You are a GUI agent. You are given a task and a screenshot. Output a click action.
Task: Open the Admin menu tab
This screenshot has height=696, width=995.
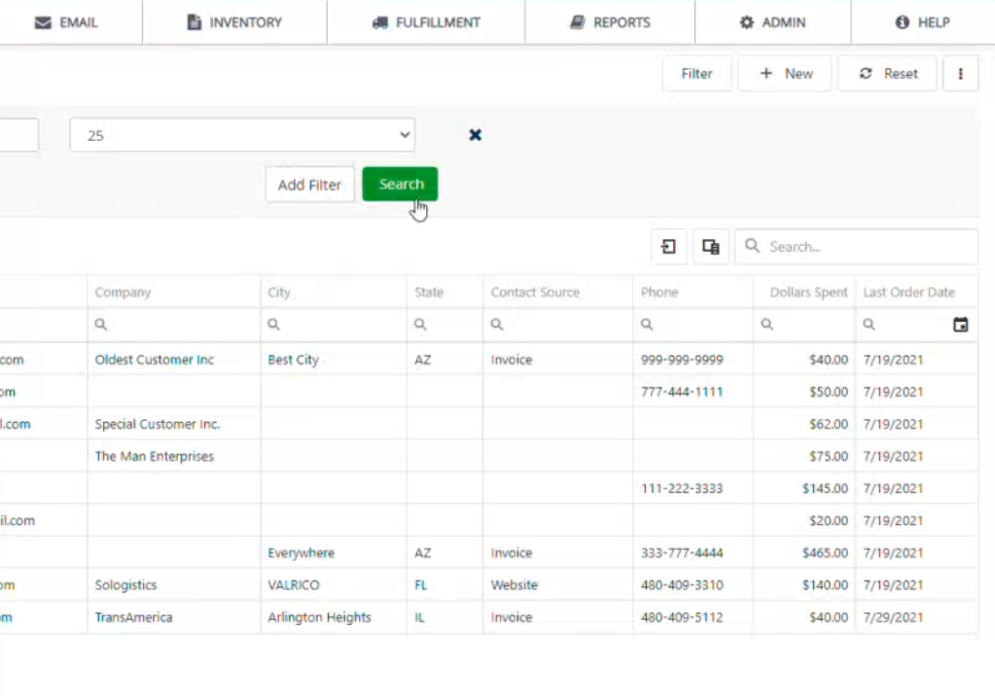pos(773,22)
